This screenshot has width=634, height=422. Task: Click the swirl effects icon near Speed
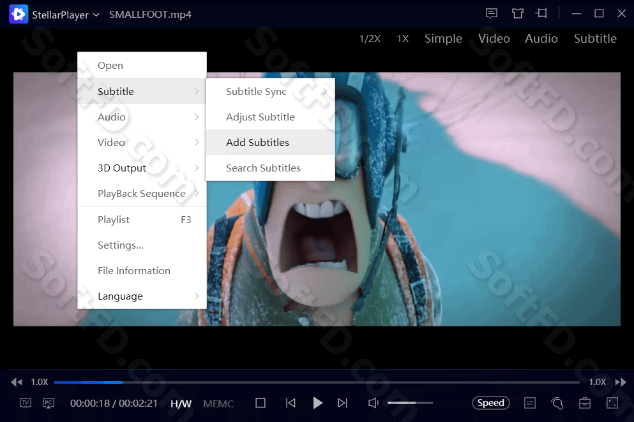(x=557, y=403)
